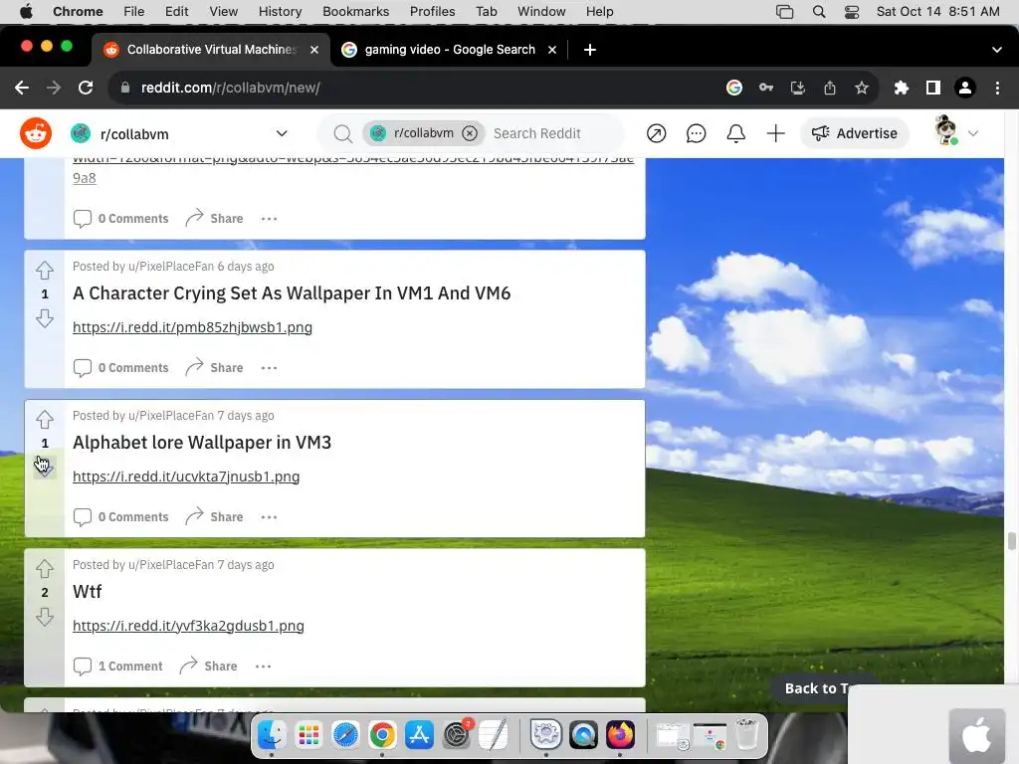Switch to 'gaming video - Google Search' tab
1019x764 pixels.
pyautogui.click(x=450, y=50)
